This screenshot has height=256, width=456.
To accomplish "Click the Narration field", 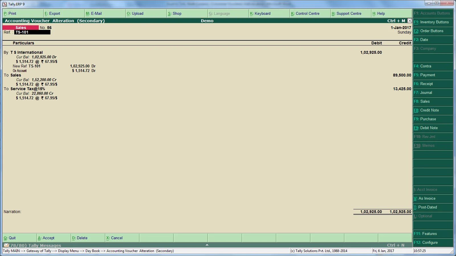I will [x=12, y=212].
